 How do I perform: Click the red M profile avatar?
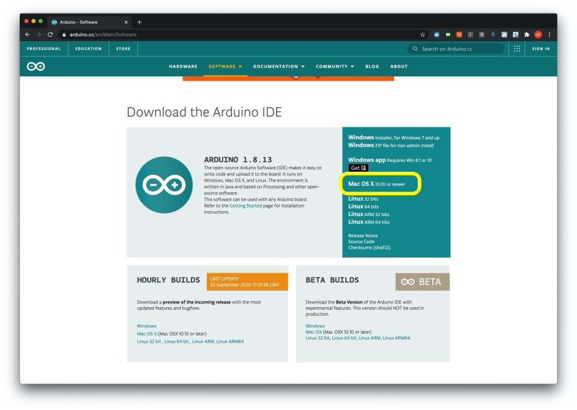[x=538, y=34]
